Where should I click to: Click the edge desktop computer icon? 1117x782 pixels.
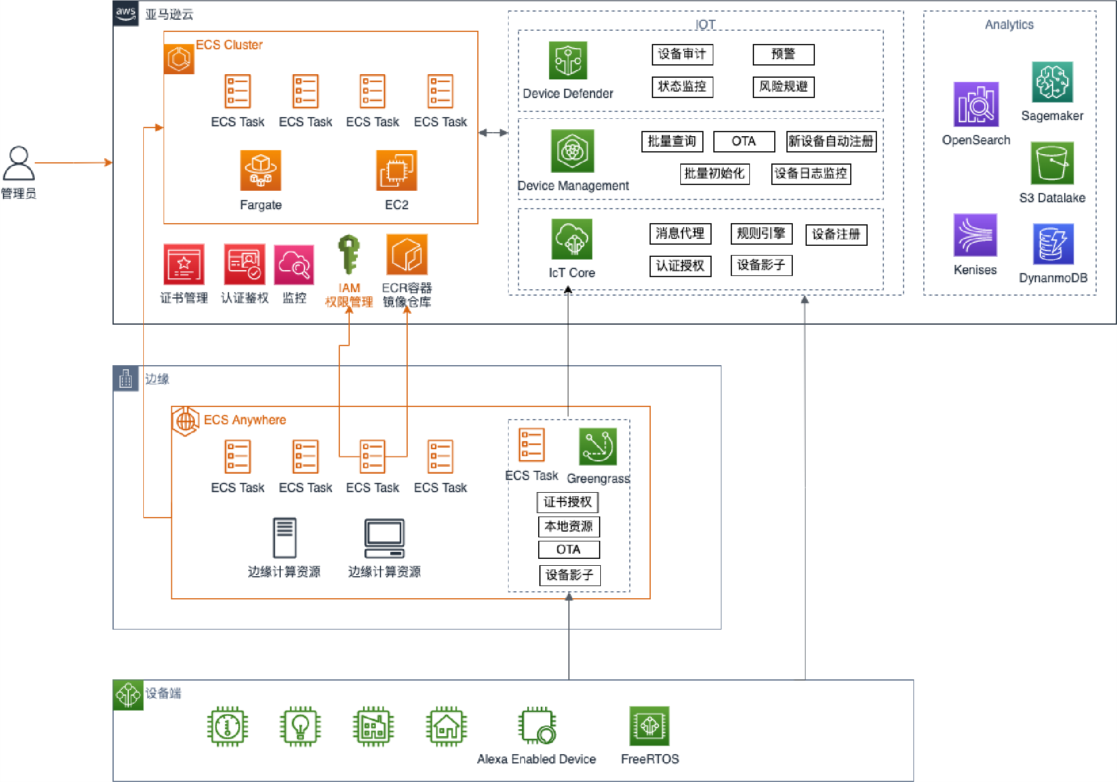pos(385,538)
